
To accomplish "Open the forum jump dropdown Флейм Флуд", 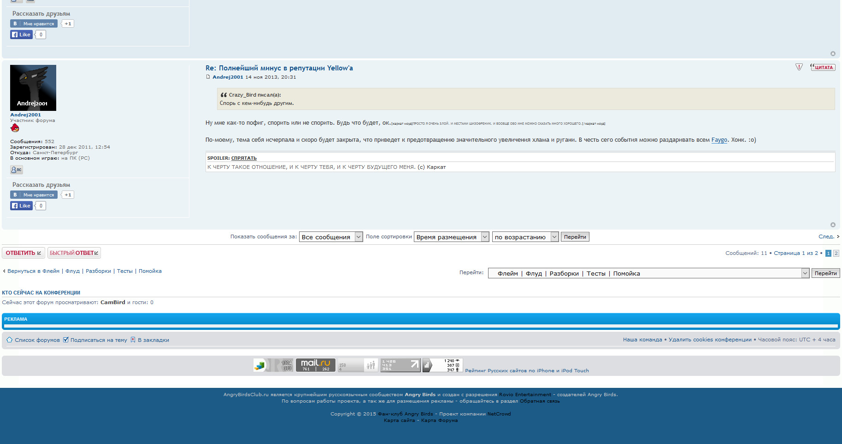I will click(648, 273).
